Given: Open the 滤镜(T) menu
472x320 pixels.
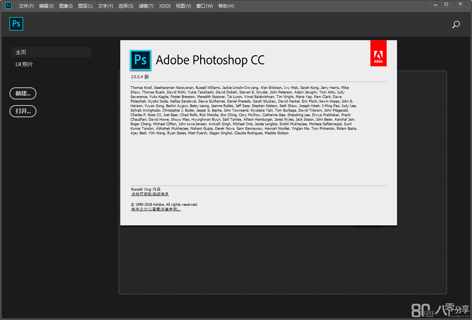Looking at the screenshot, I should coord(146,6).
